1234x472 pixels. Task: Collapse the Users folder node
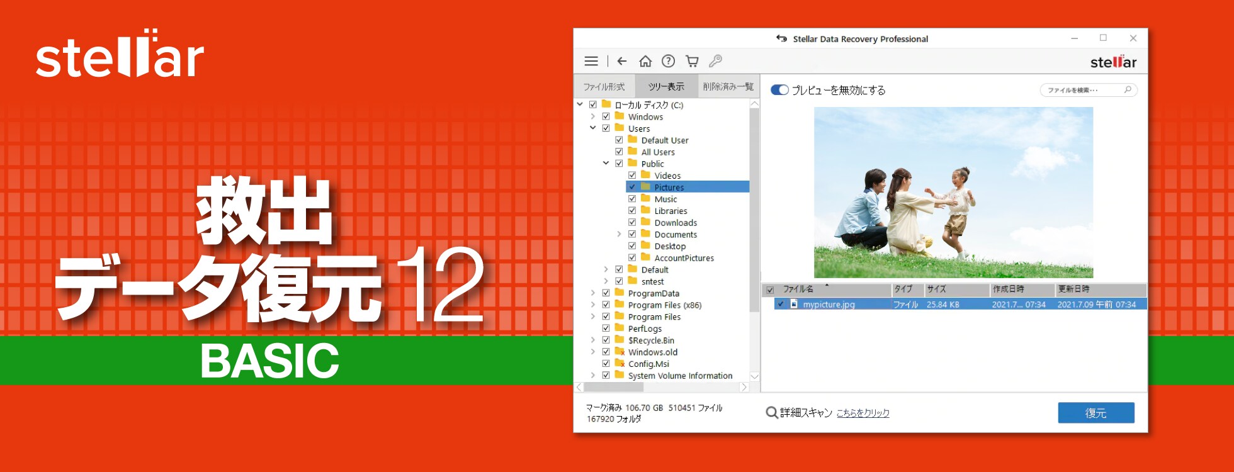tap(593, 128)
